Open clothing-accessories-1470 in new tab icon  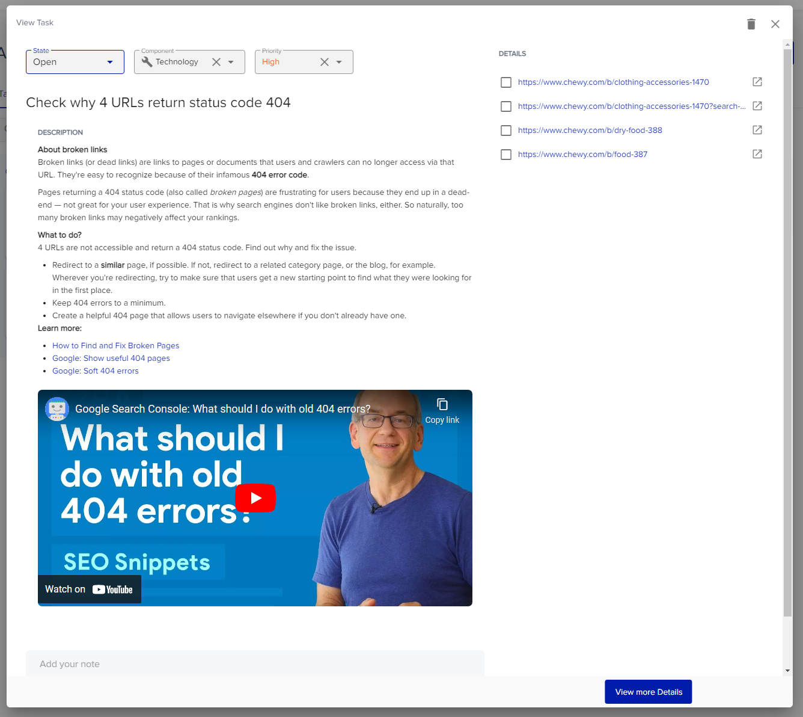[x=757, y=82]
